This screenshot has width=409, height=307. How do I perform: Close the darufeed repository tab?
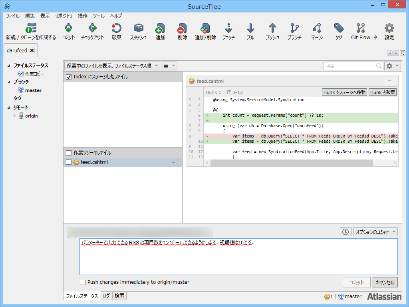tap(32, 50)
